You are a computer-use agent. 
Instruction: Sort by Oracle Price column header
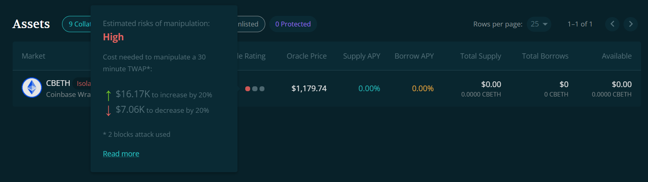pyautogui.click(x=306, y=56)
